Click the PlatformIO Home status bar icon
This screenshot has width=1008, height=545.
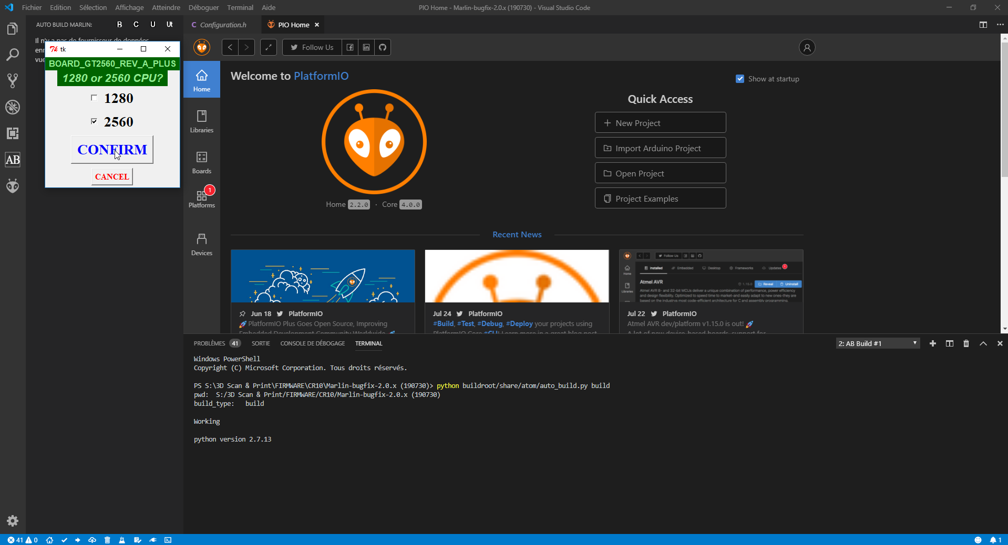pos(50,540)
